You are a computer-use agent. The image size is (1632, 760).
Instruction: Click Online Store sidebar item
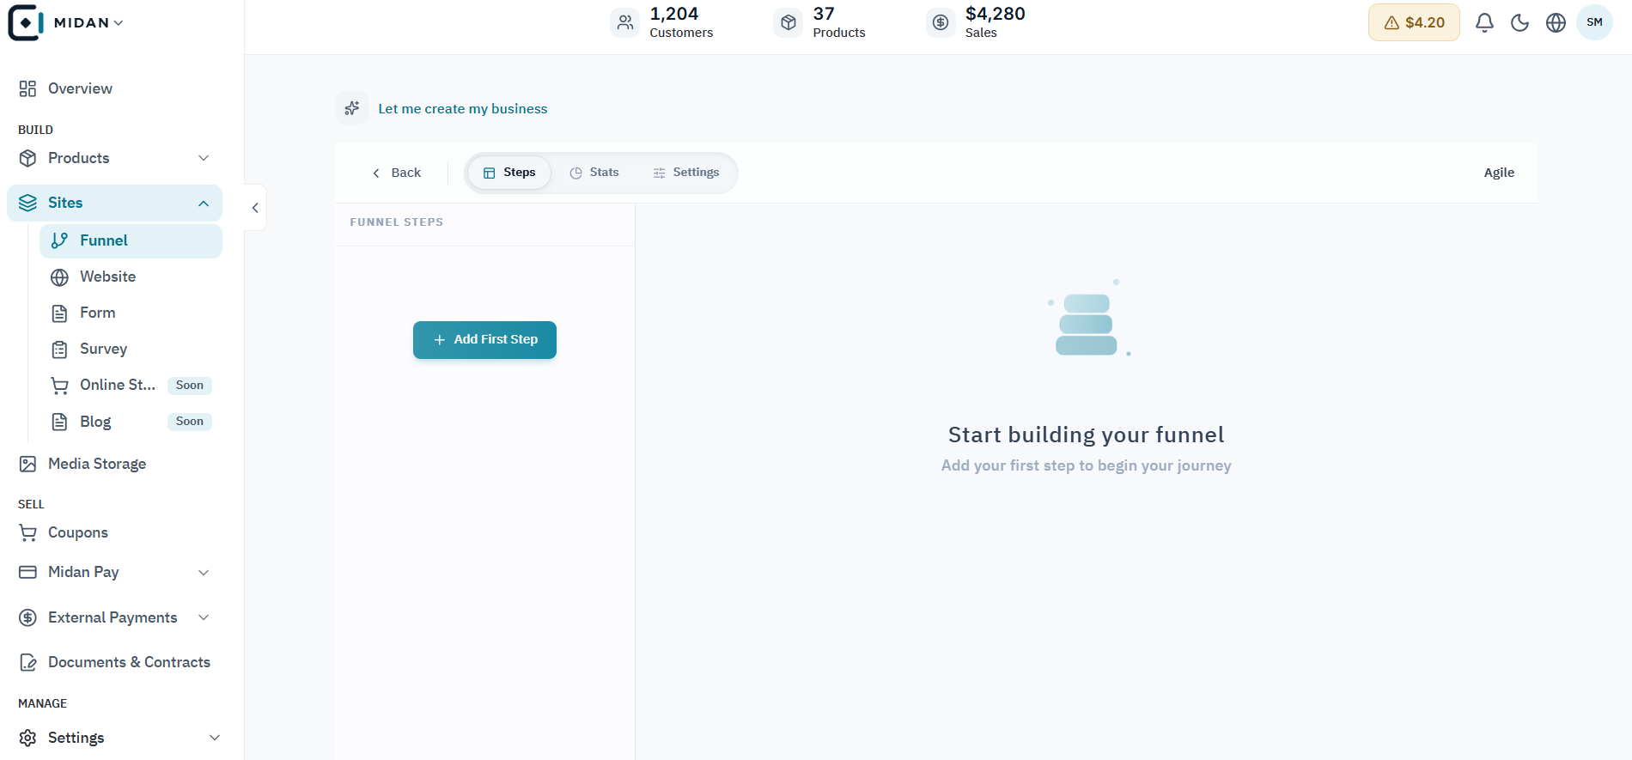131,385
